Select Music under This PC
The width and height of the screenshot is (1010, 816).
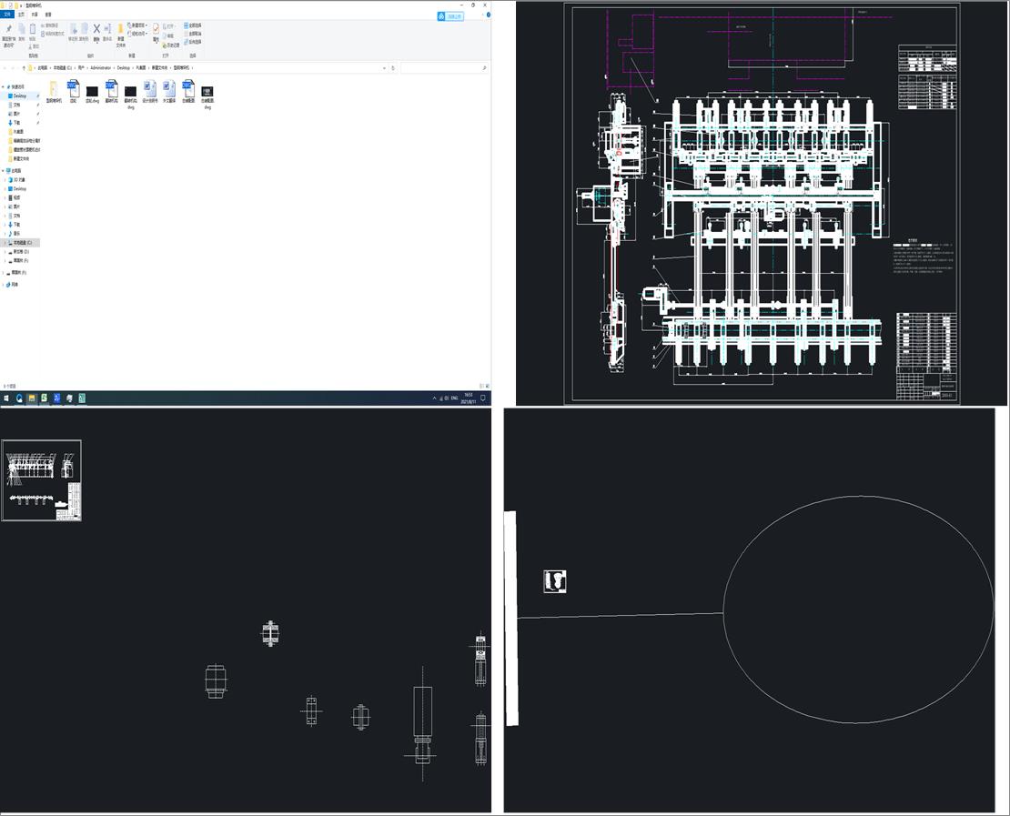pyautogui.click(x=15, y=234)
